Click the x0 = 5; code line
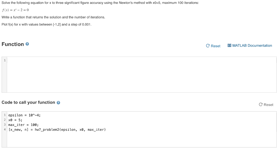The height and width of the screenshot is (148, 277). (15, 120)
